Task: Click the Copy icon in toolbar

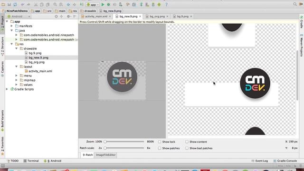Action: coord(42,4)
